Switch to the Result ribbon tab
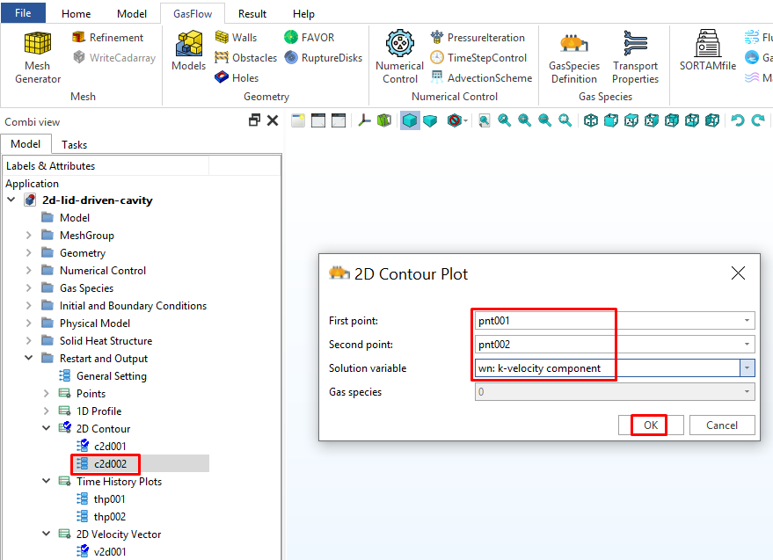 pos(252,14)
